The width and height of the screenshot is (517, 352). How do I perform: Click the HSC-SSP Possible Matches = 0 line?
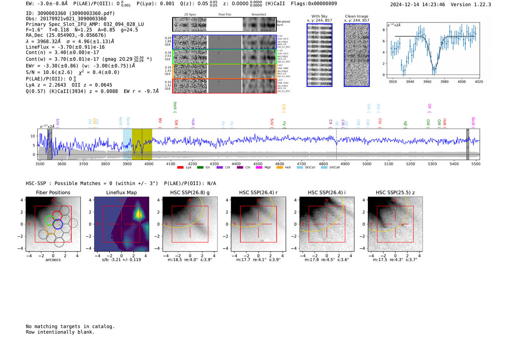[92, 183]
